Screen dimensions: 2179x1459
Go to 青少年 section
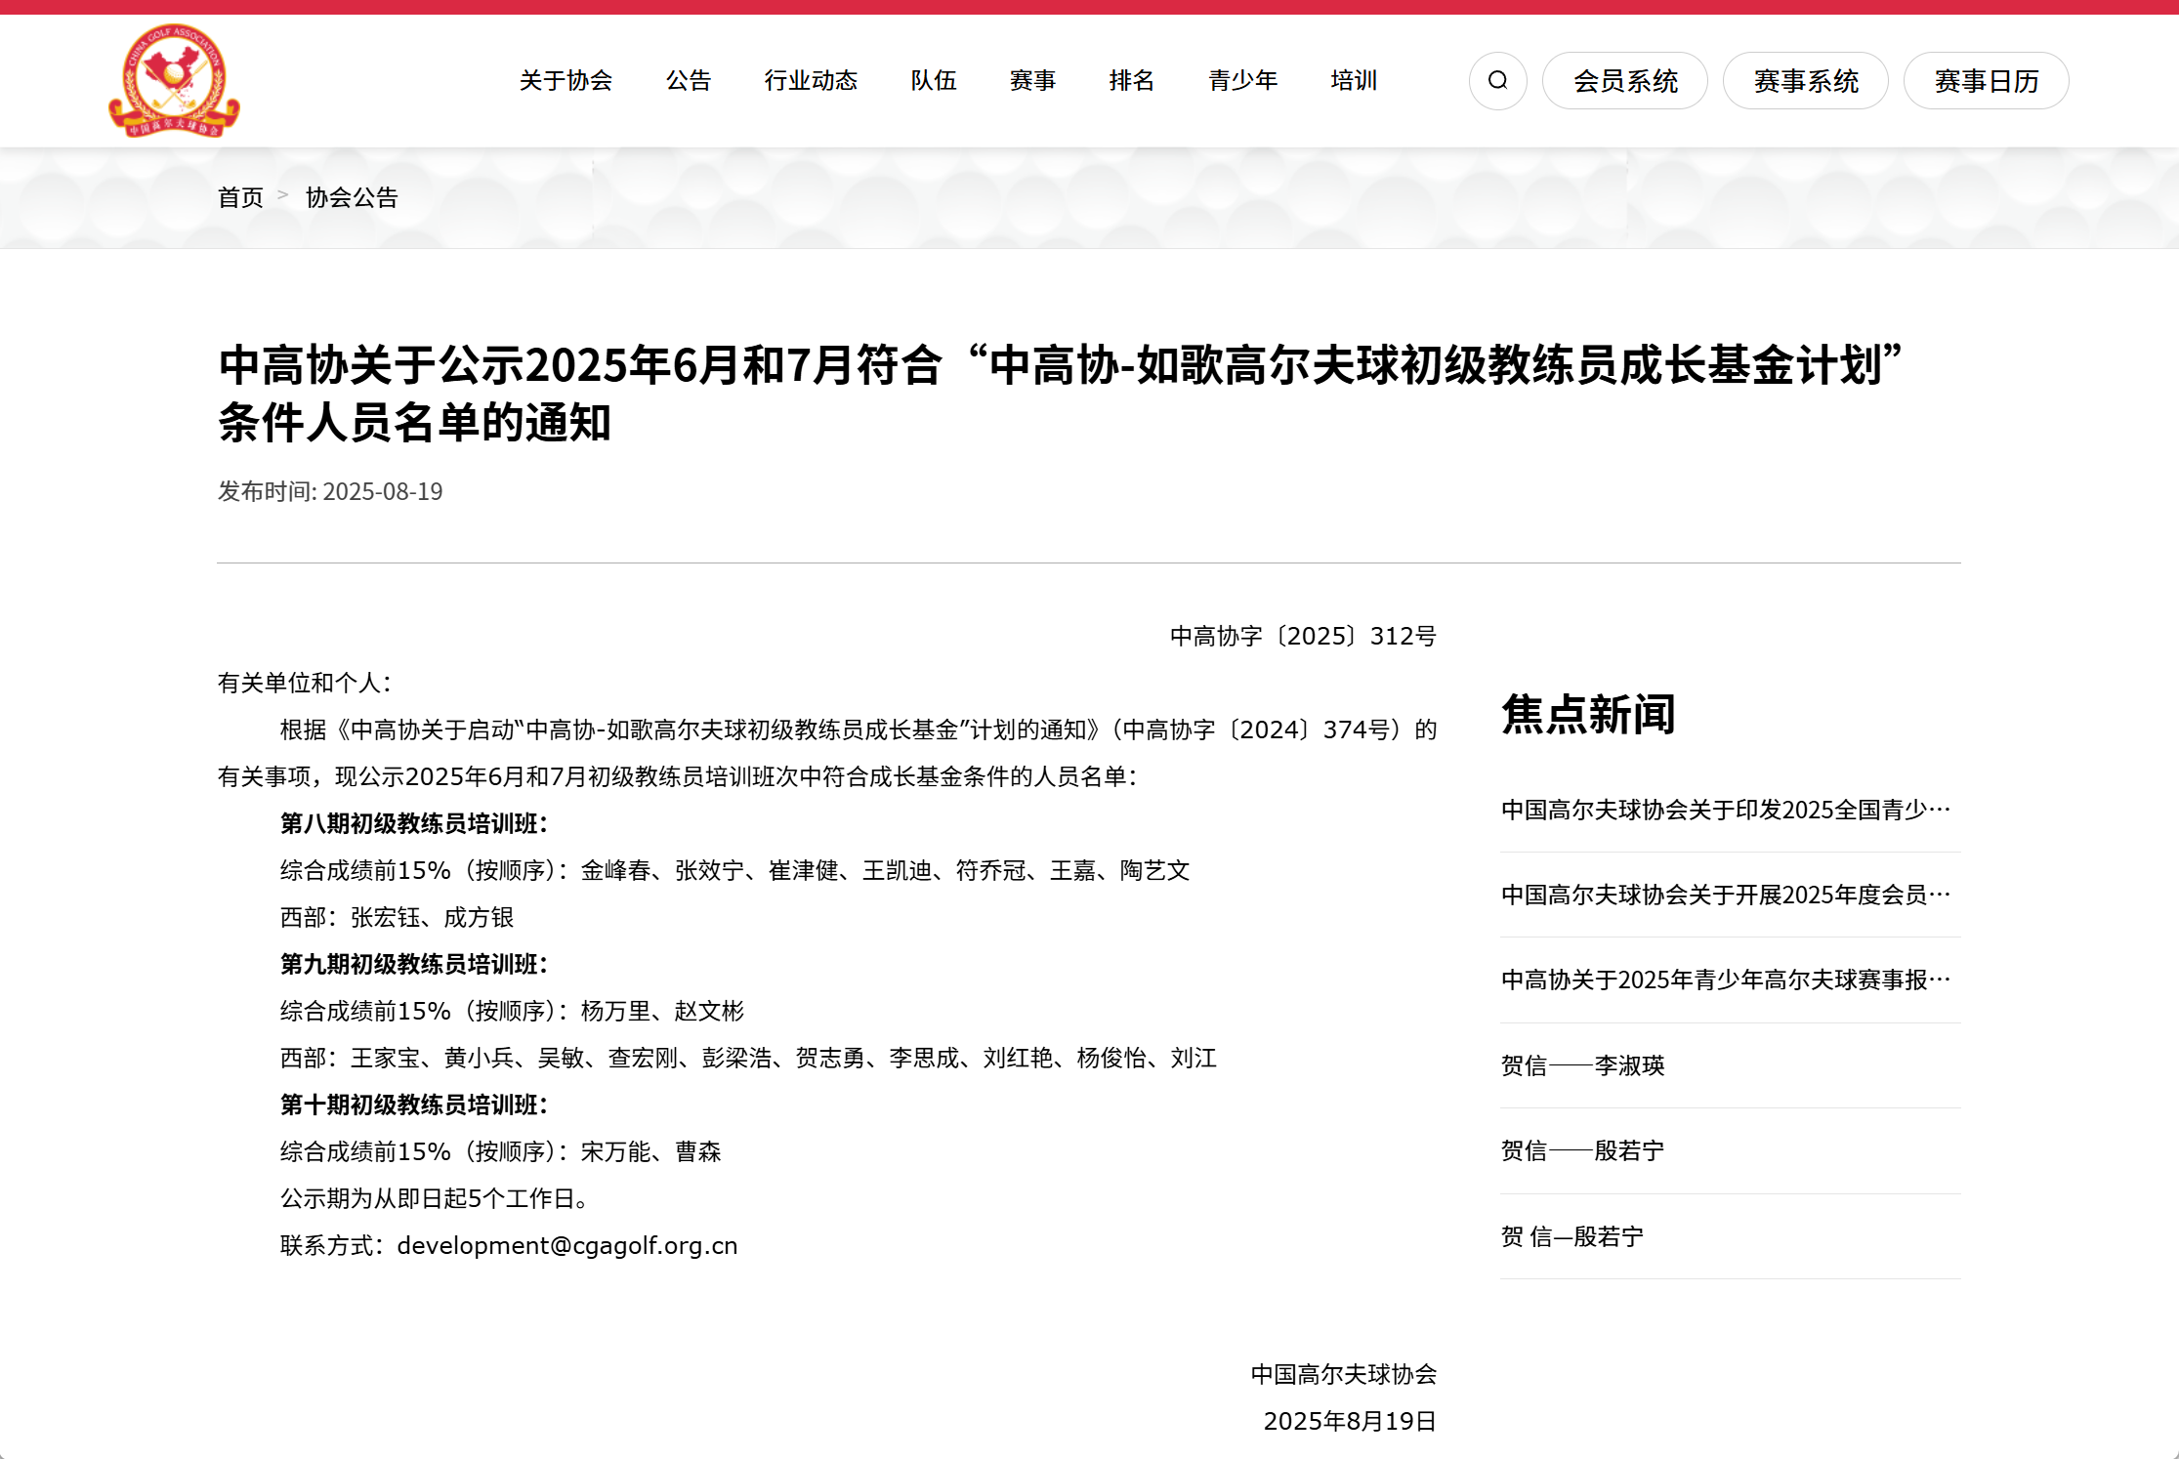[1242, 81]
